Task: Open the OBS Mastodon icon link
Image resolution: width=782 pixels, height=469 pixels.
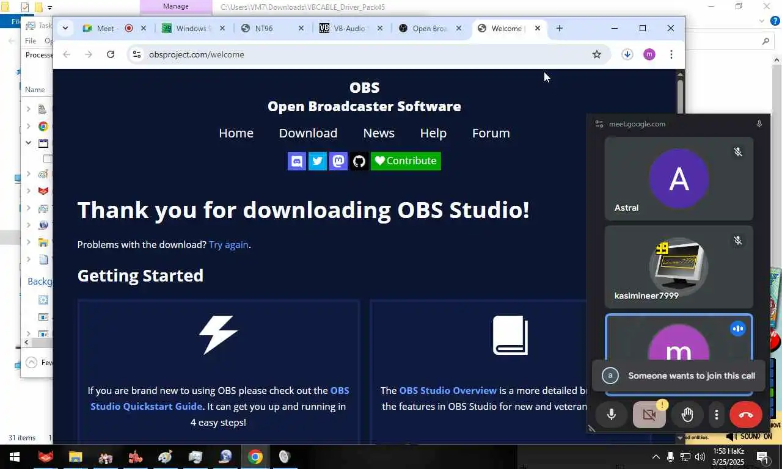Action: click(x=338, y=161)
